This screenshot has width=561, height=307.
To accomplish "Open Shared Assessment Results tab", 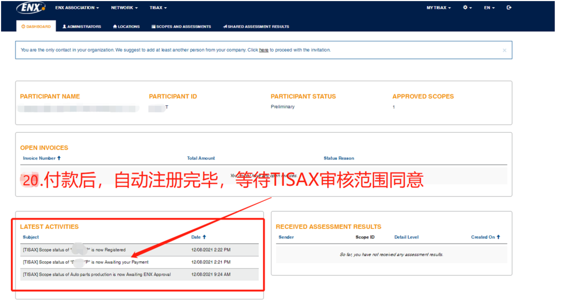I will pos(256,26).
